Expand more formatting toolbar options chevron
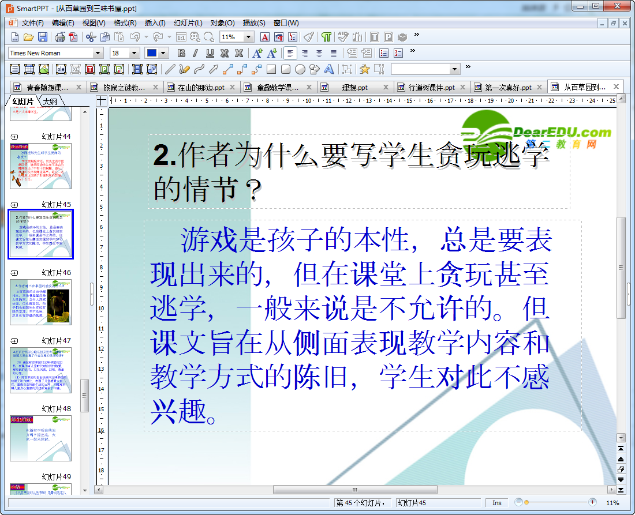The image size is (635, 515). click(413, 51)
